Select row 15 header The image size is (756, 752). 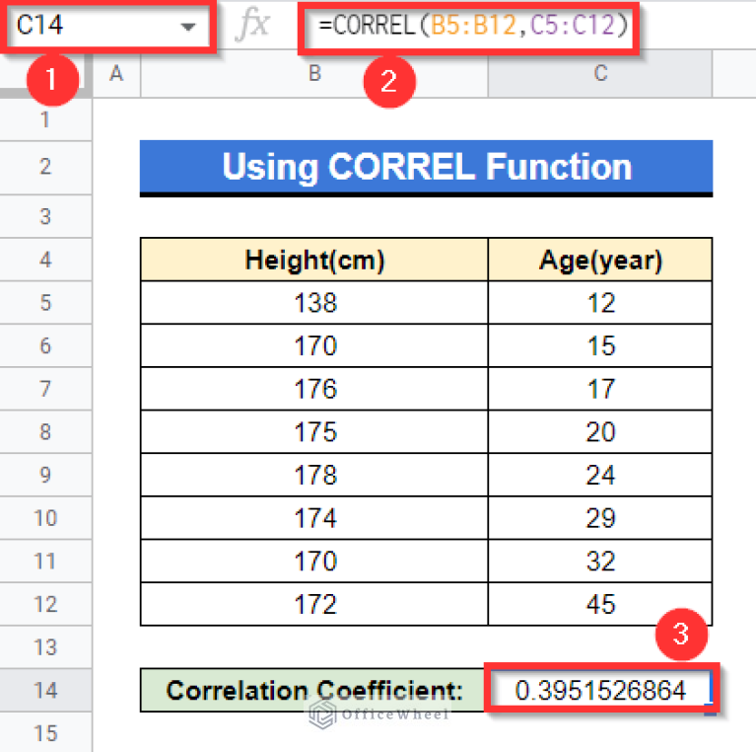45,732
